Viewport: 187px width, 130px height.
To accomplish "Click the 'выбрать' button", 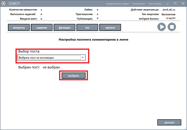I will (74, 75).
